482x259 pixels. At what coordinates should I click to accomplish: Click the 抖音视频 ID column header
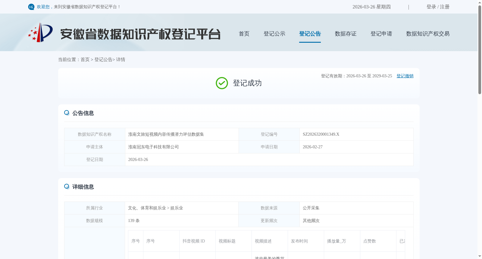tap(197, 241)
